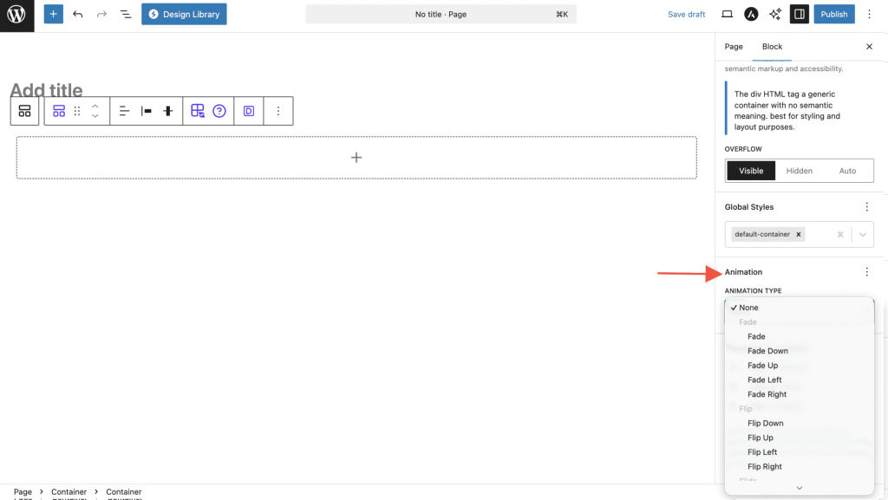
Task: Select the Visible overflow option
Action: coord(751,171)
